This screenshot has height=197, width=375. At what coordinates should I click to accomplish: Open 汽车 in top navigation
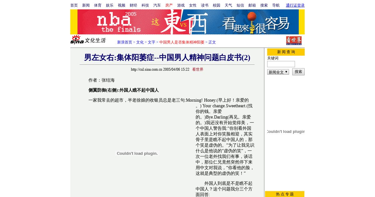157,5
